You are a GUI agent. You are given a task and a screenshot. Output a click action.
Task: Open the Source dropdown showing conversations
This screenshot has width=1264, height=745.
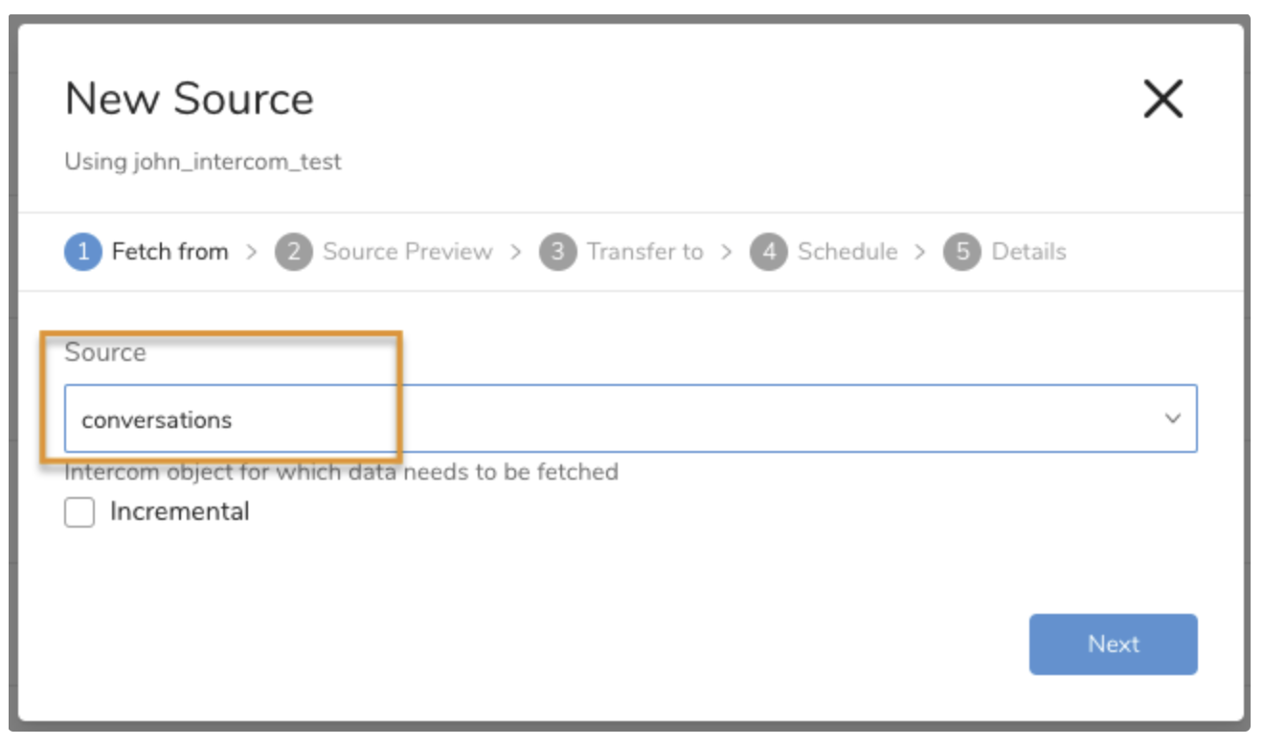pyautogui.click(x=613, y=418)
